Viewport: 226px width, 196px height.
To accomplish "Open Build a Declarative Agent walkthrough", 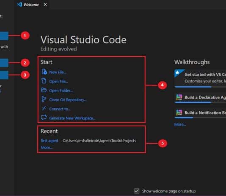I will [200, 98].
